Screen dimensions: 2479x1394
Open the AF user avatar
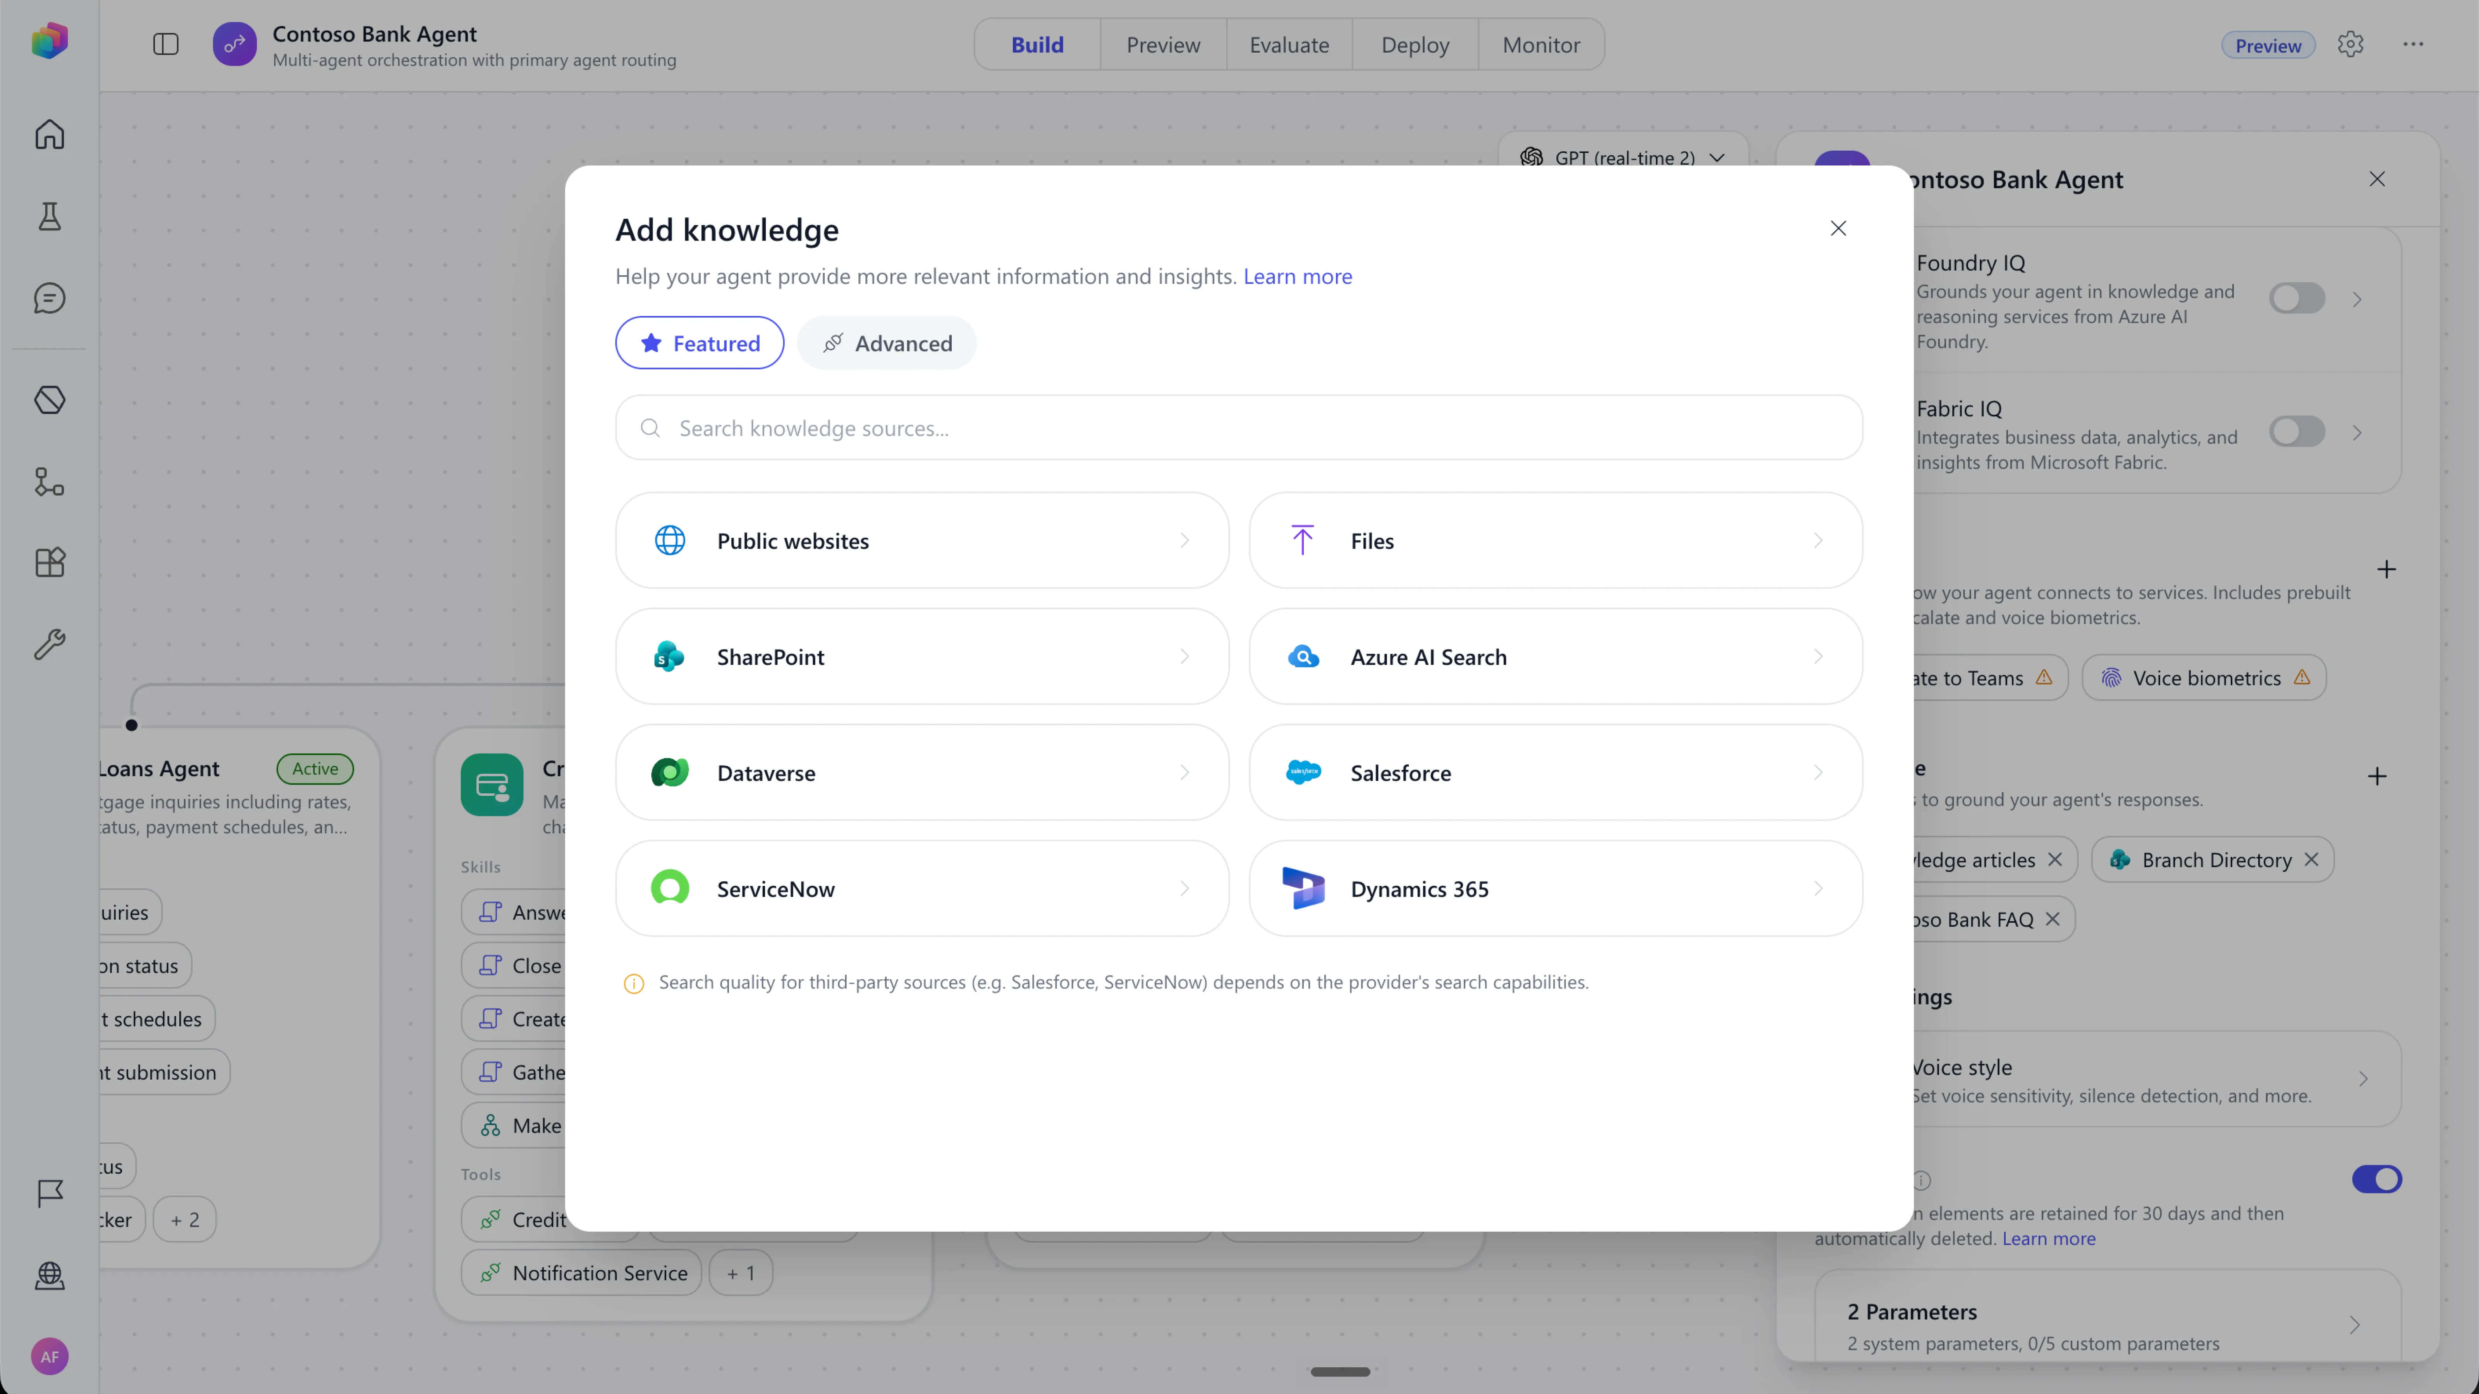[x=49, y=1356]
